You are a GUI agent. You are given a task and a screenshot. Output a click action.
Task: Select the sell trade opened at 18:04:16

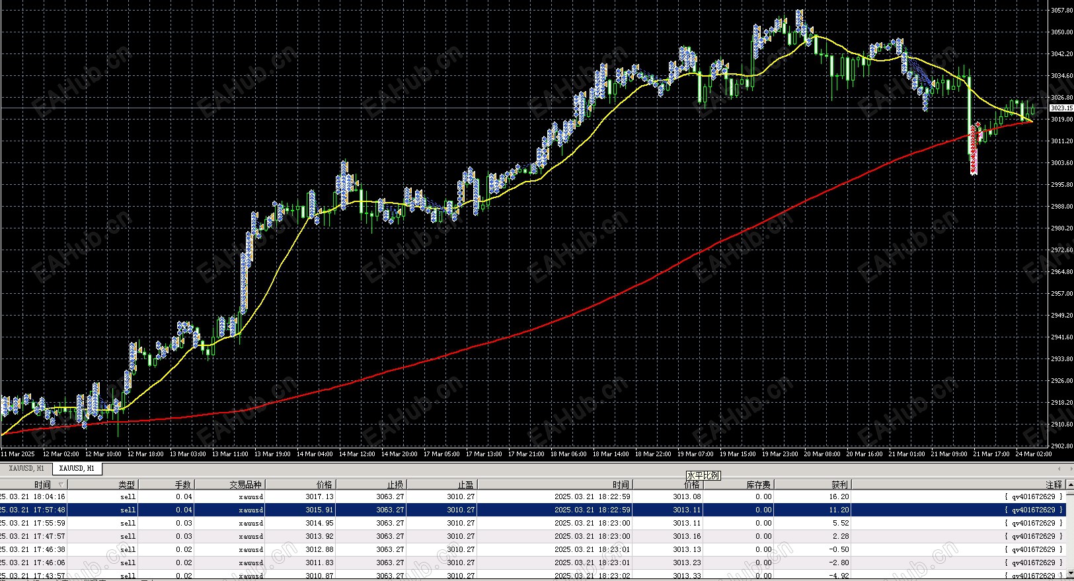533,496
